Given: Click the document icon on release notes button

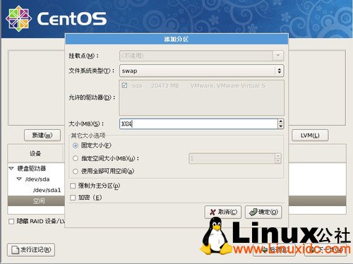Looking at the screenshot, I should click(x=16, y=250).
